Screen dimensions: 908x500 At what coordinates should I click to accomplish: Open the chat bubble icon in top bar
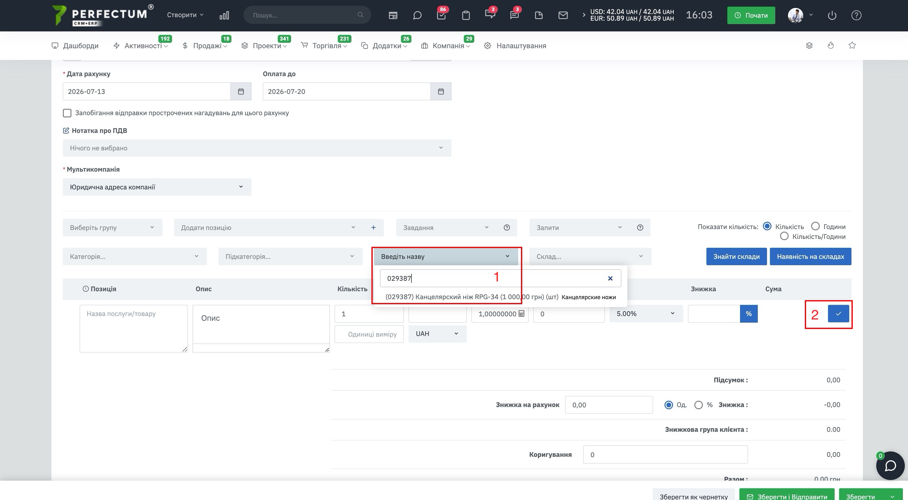417,15
